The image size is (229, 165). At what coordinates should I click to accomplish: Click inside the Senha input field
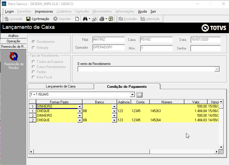click(x=206, y=48)
